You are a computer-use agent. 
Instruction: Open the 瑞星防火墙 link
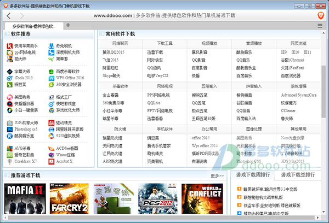click(112, 138)
